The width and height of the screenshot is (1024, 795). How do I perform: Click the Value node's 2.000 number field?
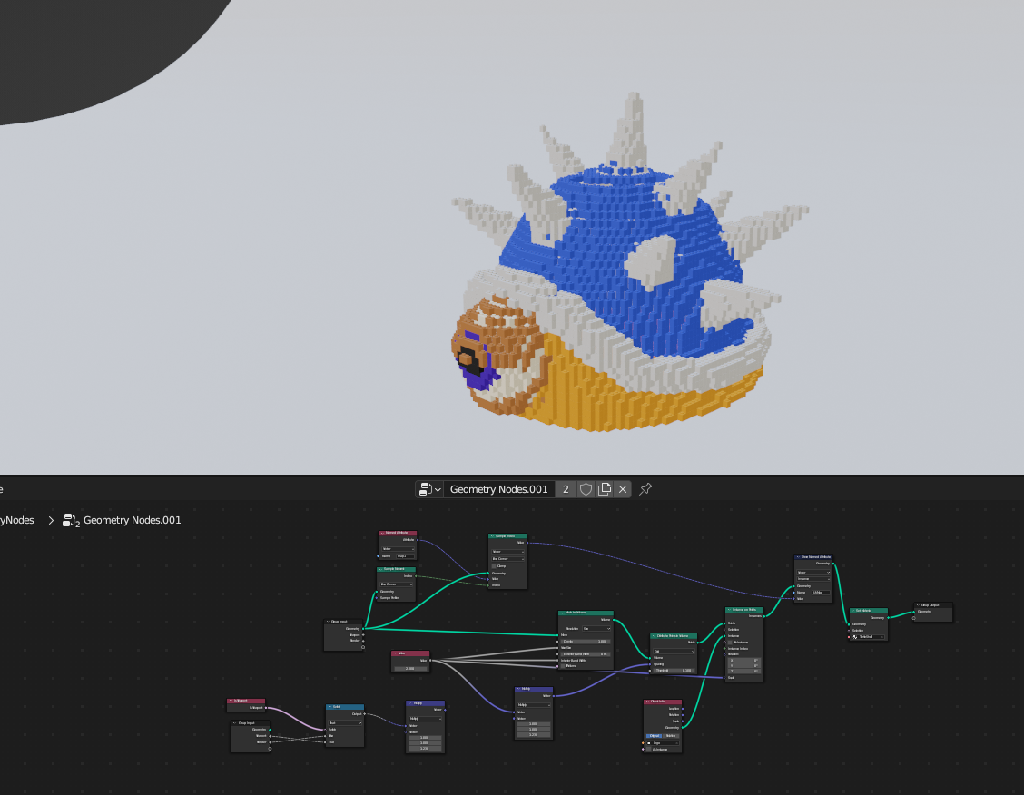410,668
